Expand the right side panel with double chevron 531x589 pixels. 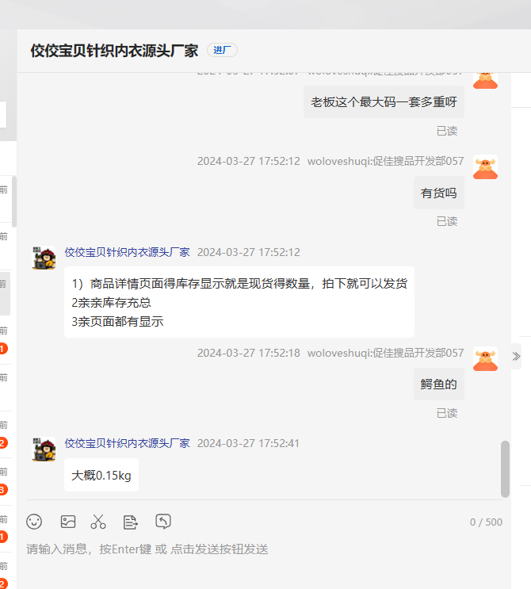[517, 357]
